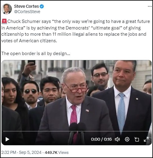Image resolution: width=153 pixels, height=158 pixels.
Task: Open the three-dot more options menu
Action: point(150,7)
